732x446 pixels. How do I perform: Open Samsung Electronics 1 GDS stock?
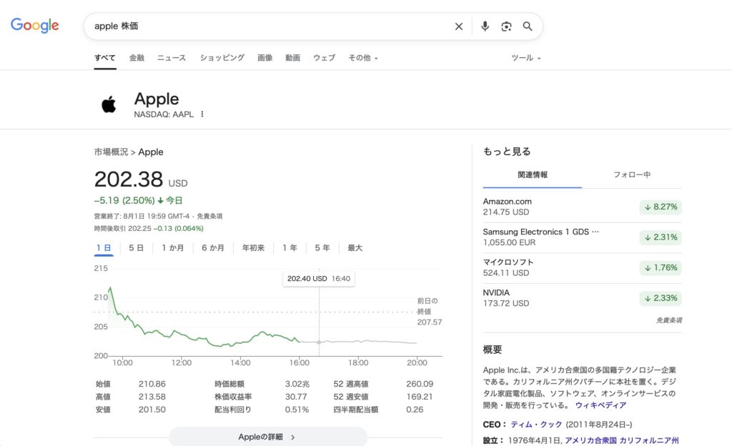point(582,237)
